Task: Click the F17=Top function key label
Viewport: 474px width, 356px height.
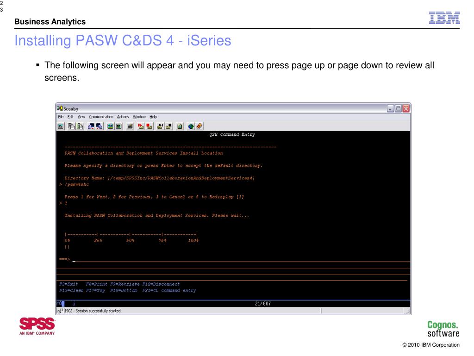Action: click(x=95, y=290)
